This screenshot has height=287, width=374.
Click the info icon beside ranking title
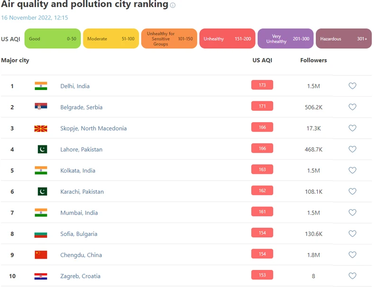pos(173,6)
